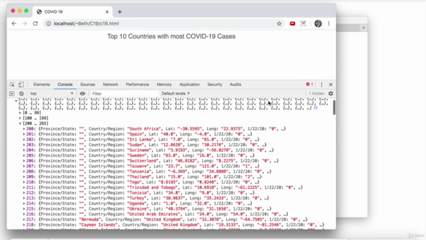Expand the [0 … 99] range
This screenshot has height=240, width=426.
pos(20,113)
